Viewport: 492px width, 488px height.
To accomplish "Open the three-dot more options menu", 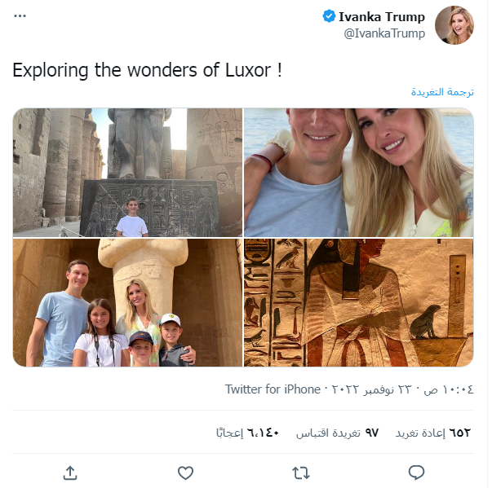I will (20, 15).
